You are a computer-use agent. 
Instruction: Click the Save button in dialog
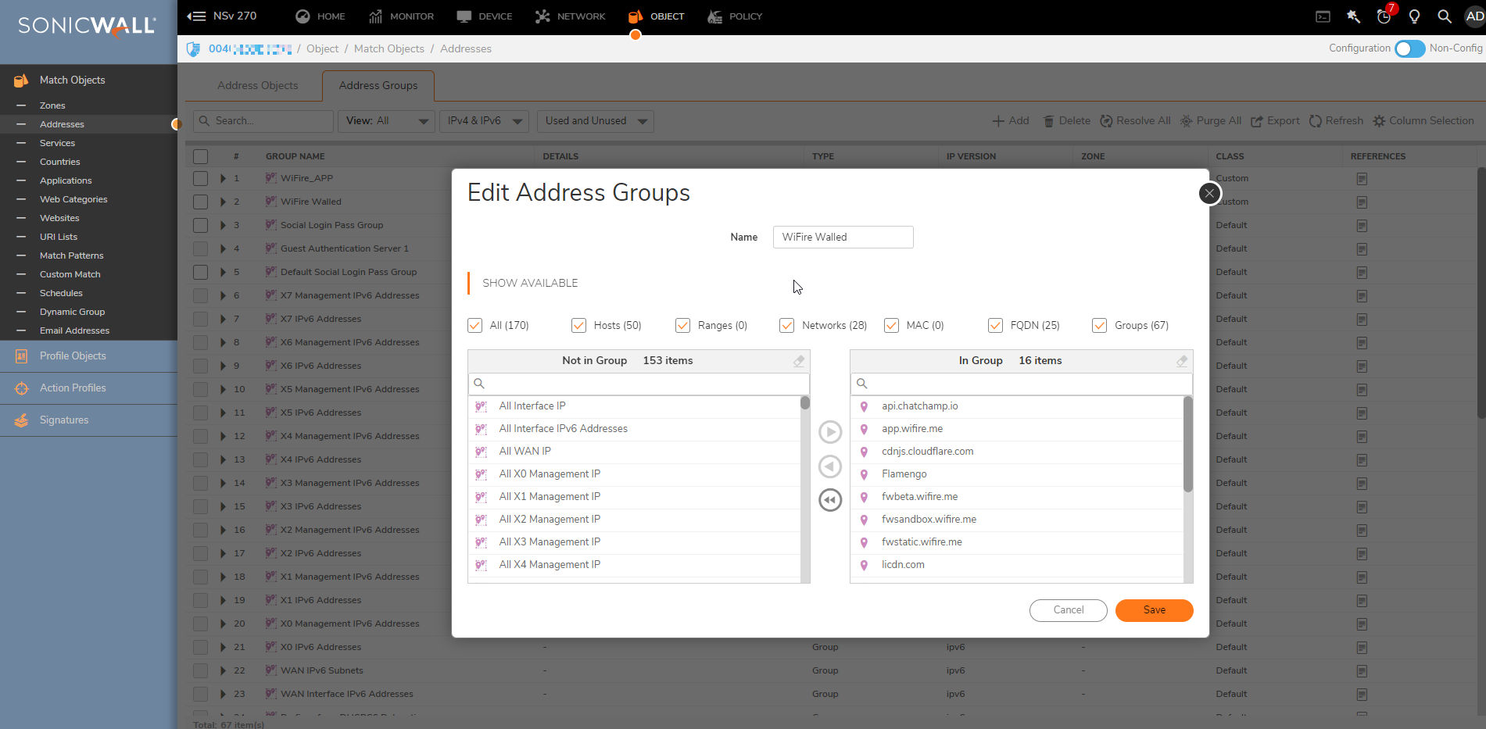pos(1154,610)
